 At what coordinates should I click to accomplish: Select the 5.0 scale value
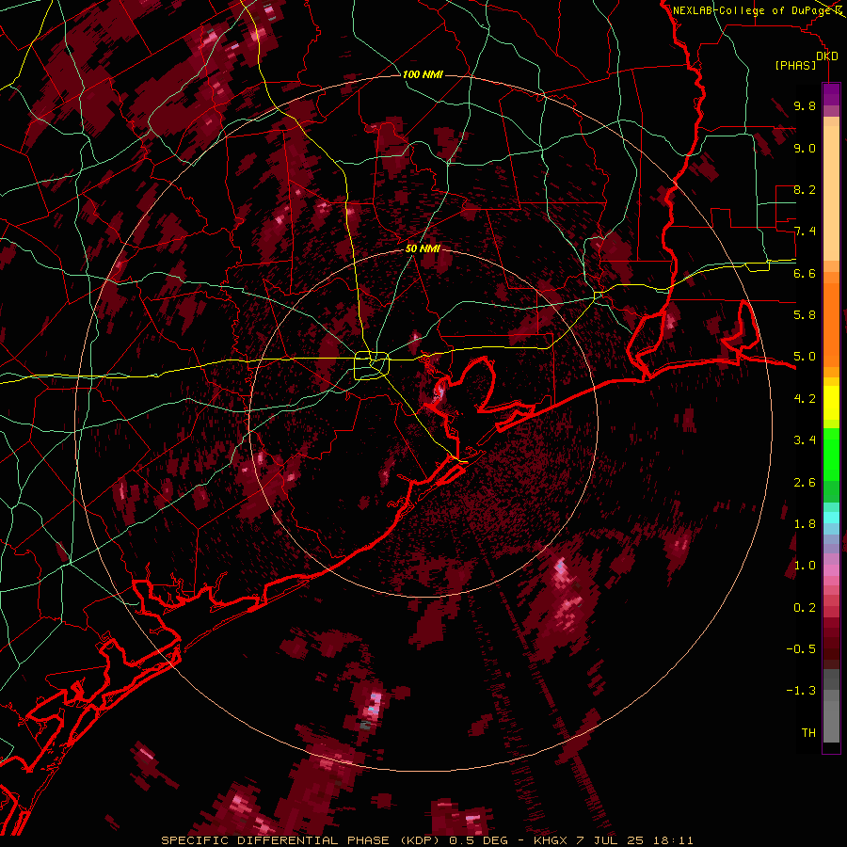pos(805,357)
